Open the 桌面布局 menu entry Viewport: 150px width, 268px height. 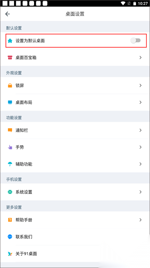click(x=75, y=102)
